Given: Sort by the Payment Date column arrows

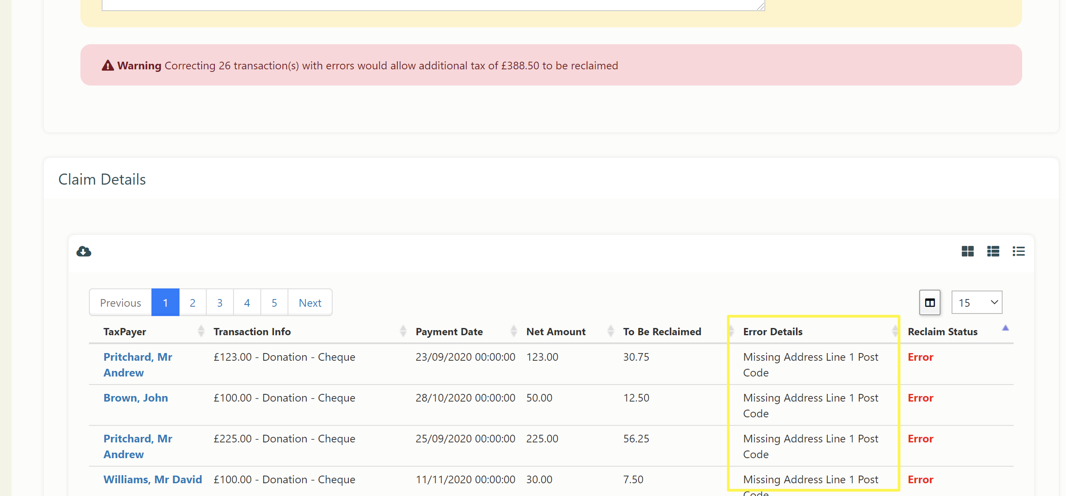Looking at the screenshot, I should [513, 331].
